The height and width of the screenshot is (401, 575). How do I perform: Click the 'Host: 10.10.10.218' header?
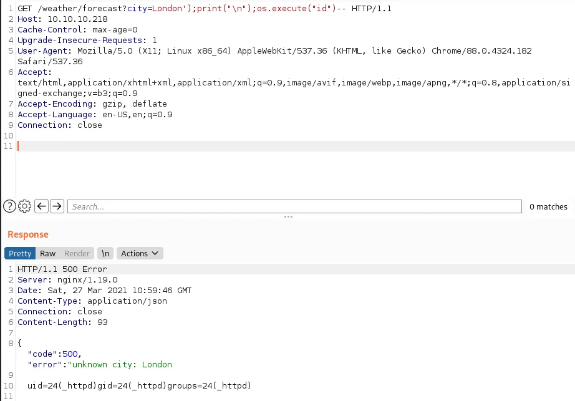(x=63, y=19)
